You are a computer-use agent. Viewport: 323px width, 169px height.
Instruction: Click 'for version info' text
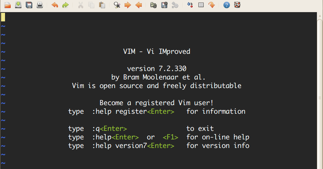(218, 146)
